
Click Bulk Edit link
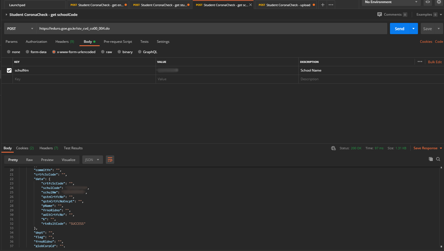[435, 62]
